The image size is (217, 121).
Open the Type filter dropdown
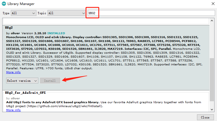click(24, 13)
